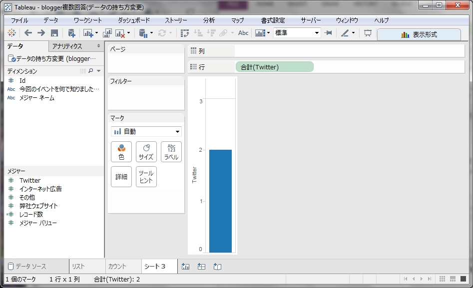Click the highlight pen icon

click(345, 33)
